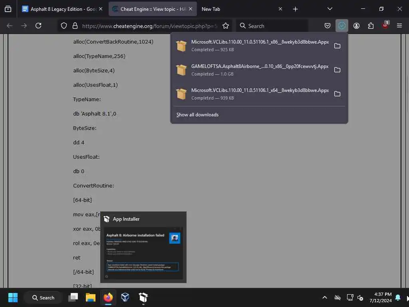This screenshot has height=307, width=409.
Task: Show Asphalt8Airborne Appx in folder
Action: coord(337,70)
